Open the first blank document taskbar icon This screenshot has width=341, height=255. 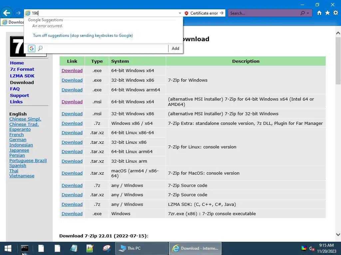[41, 248]
